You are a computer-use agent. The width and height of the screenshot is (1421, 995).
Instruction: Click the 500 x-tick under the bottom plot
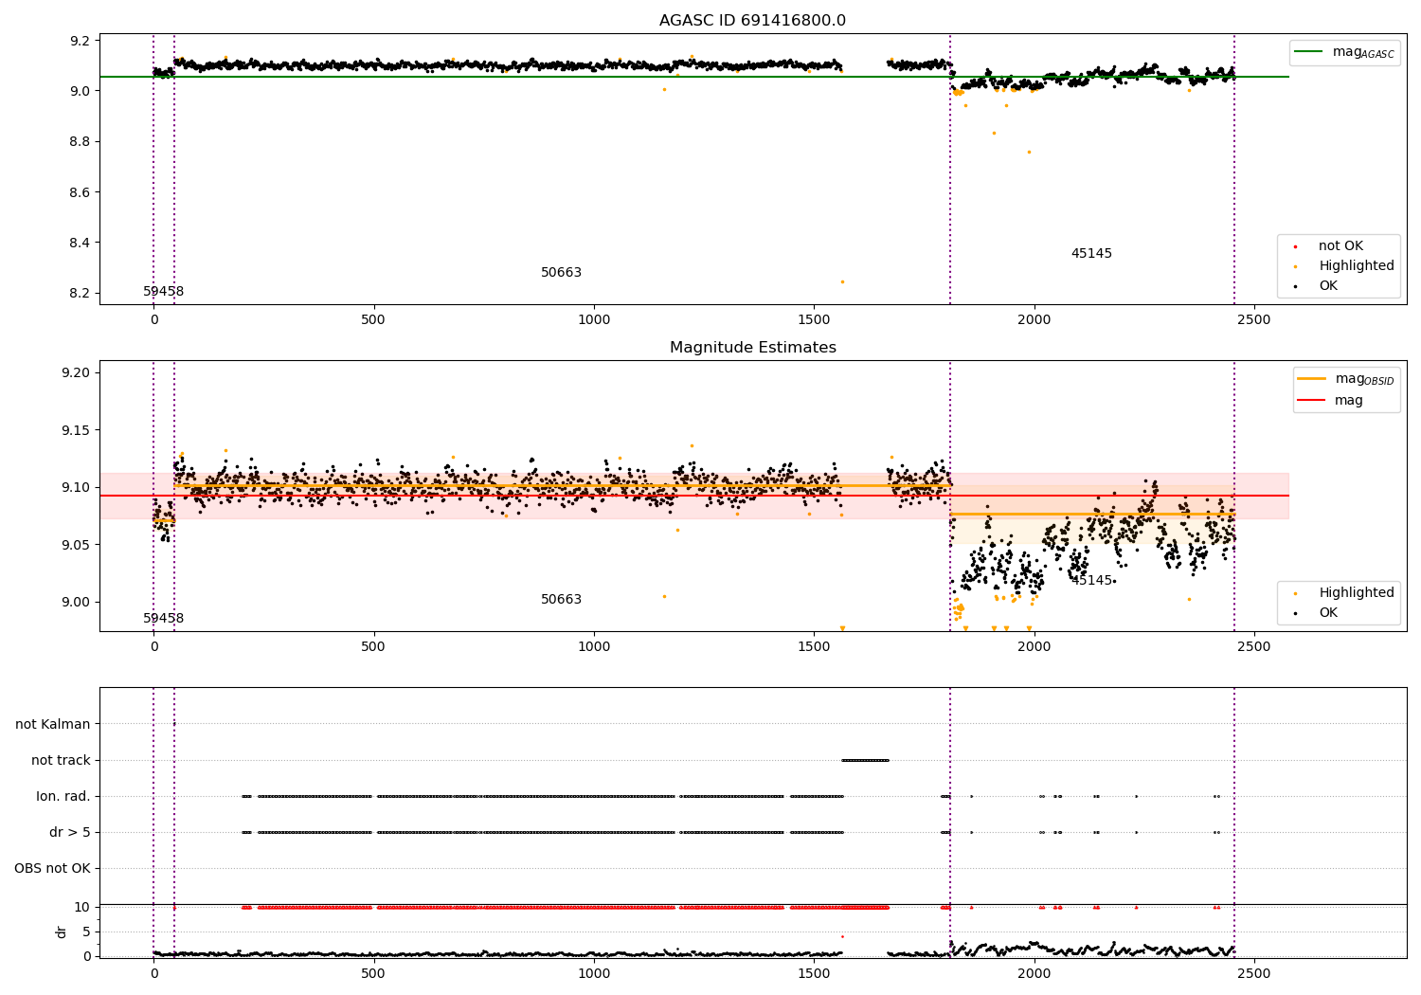(x=373, y=973)
